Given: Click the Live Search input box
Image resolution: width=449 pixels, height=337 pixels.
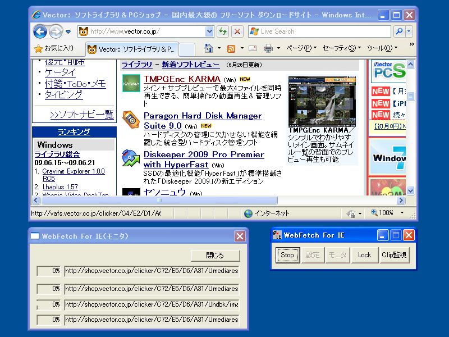Looking at the screenshot, I should pos(319,31).
